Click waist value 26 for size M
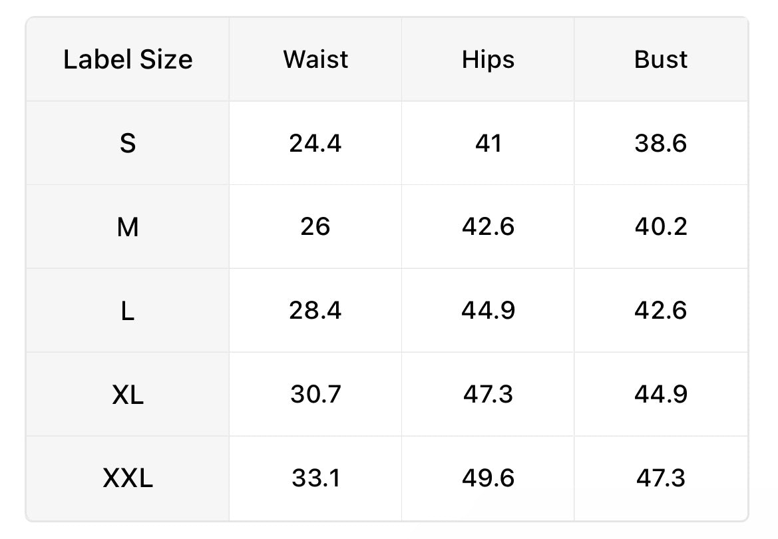778x539 pixels. point(315,228)
